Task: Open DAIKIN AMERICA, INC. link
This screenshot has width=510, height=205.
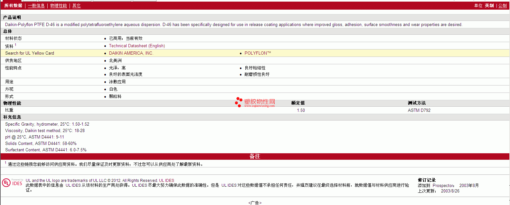Action: coord(131,53)
